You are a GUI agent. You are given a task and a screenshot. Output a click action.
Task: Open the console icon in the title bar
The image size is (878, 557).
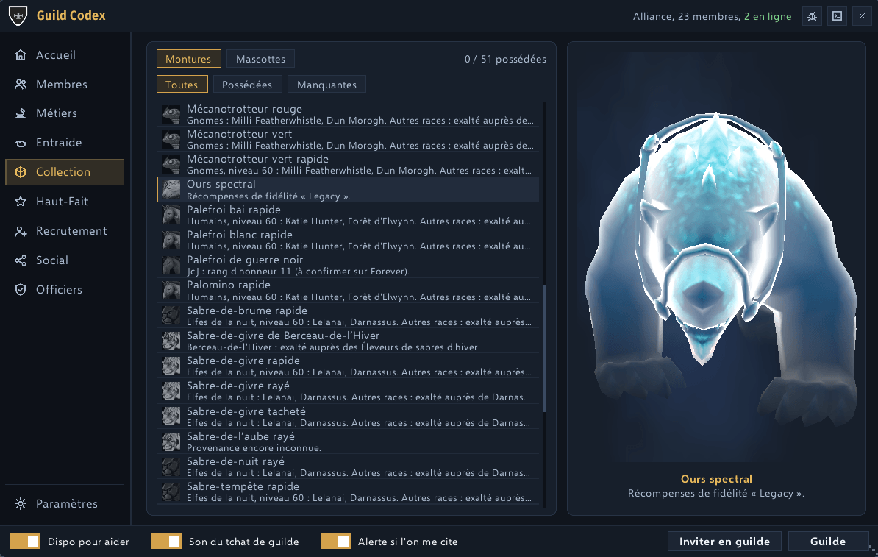[x=837, y=16]
